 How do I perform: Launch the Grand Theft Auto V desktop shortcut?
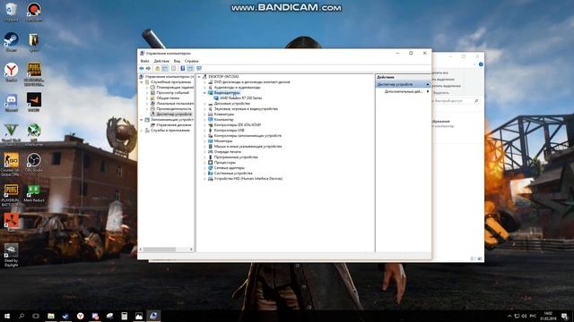11,132
